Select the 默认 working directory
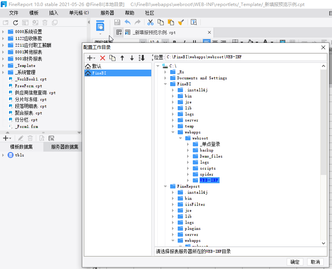The height and width of the screenshot is (269, 332). [118, 66]
